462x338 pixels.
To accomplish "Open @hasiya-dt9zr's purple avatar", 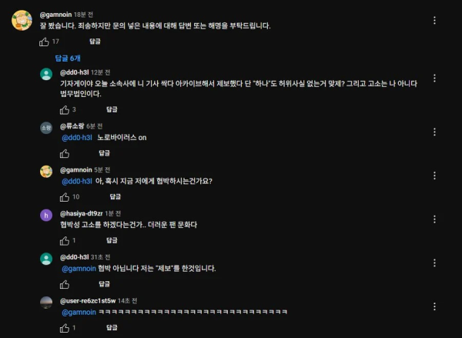I will [46, 215].
